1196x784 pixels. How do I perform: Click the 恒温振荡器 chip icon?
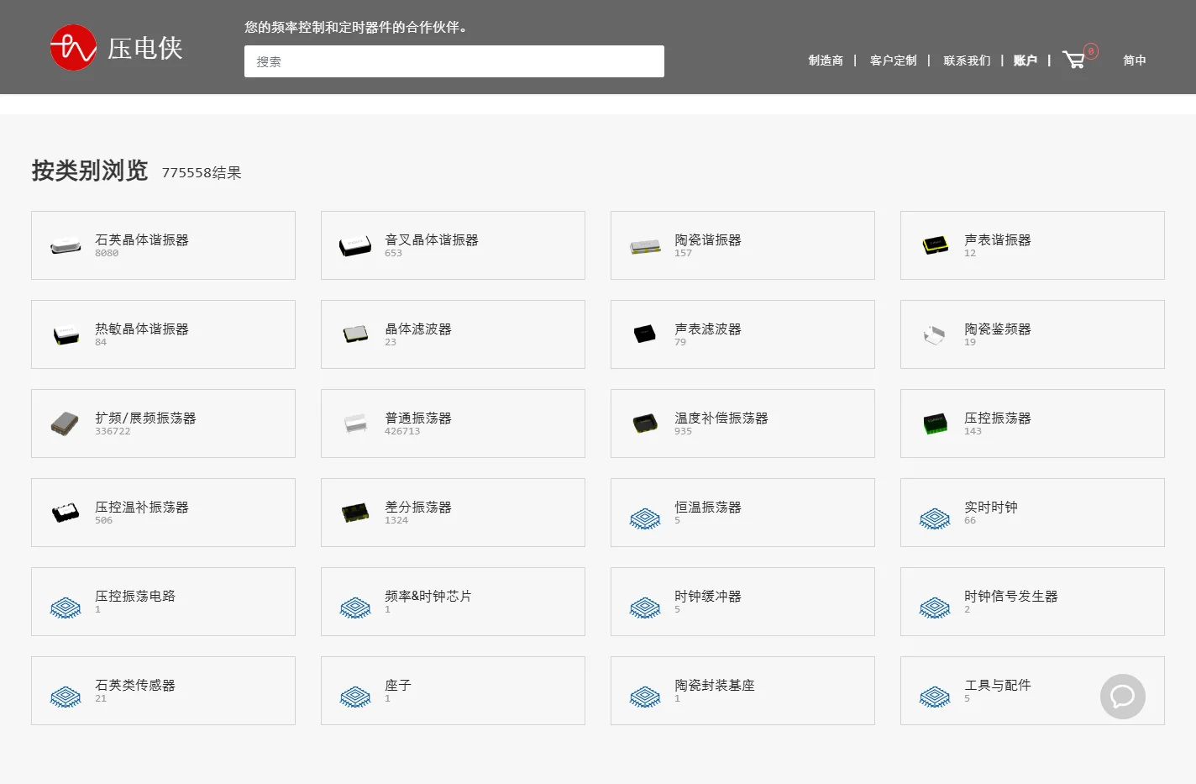pyautogui.click(x=645, y=518)
